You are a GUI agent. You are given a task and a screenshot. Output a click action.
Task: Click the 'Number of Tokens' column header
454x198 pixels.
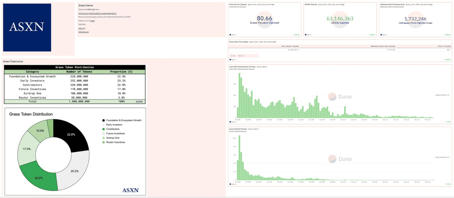79,72
